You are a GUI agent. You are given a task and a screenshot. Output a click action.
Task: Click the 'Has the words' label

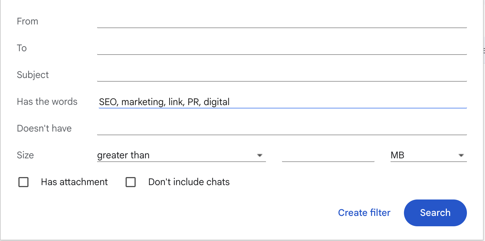point(47,102)
